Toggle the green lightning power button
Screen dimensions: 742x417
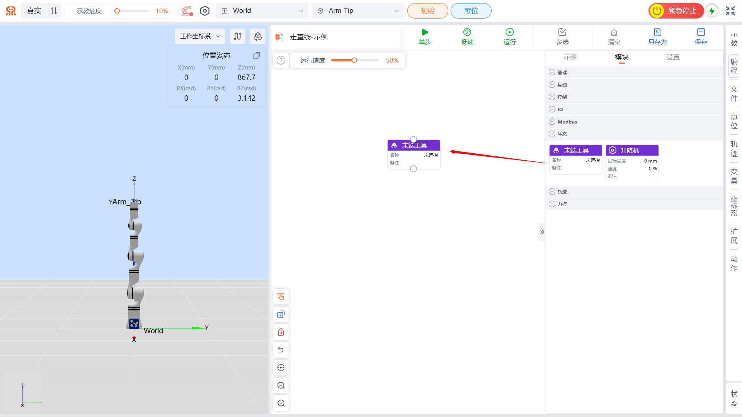711,11
